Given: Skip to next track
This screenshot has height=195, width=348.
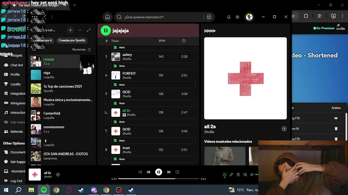Looking at the screenshot, I should click(x=169, y=172).
